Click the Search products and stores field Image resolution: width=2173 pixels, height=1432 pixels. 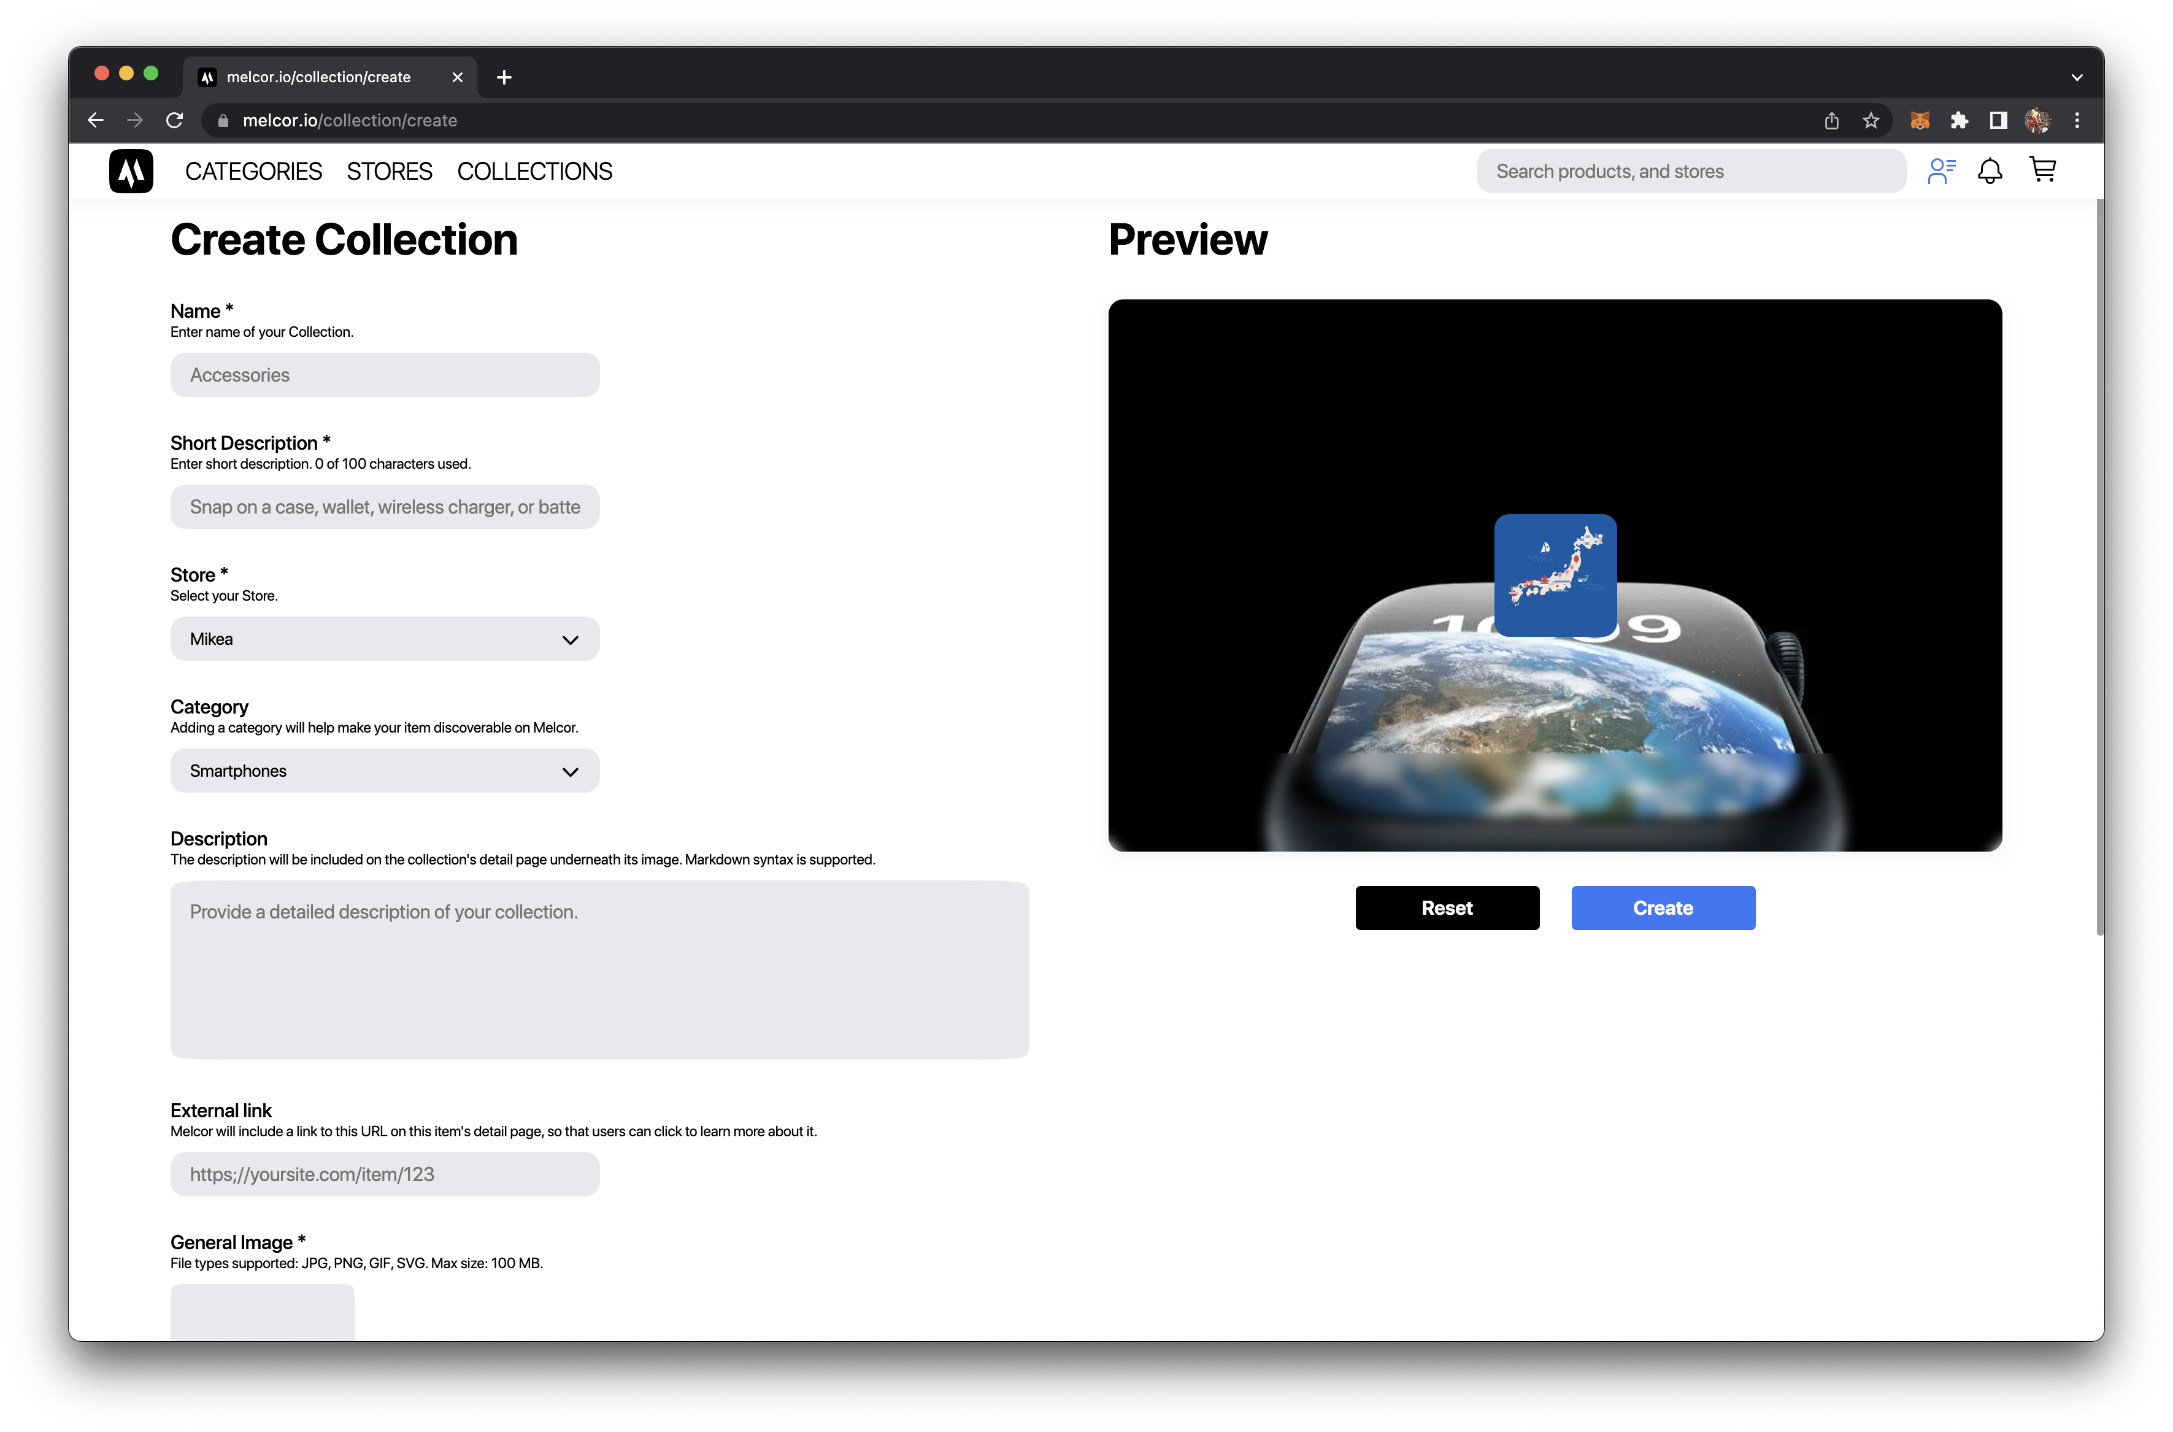(1689, 171)
